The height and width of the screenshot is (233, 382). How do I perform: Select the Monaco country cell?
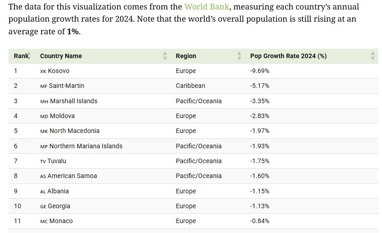coord(60,221)
